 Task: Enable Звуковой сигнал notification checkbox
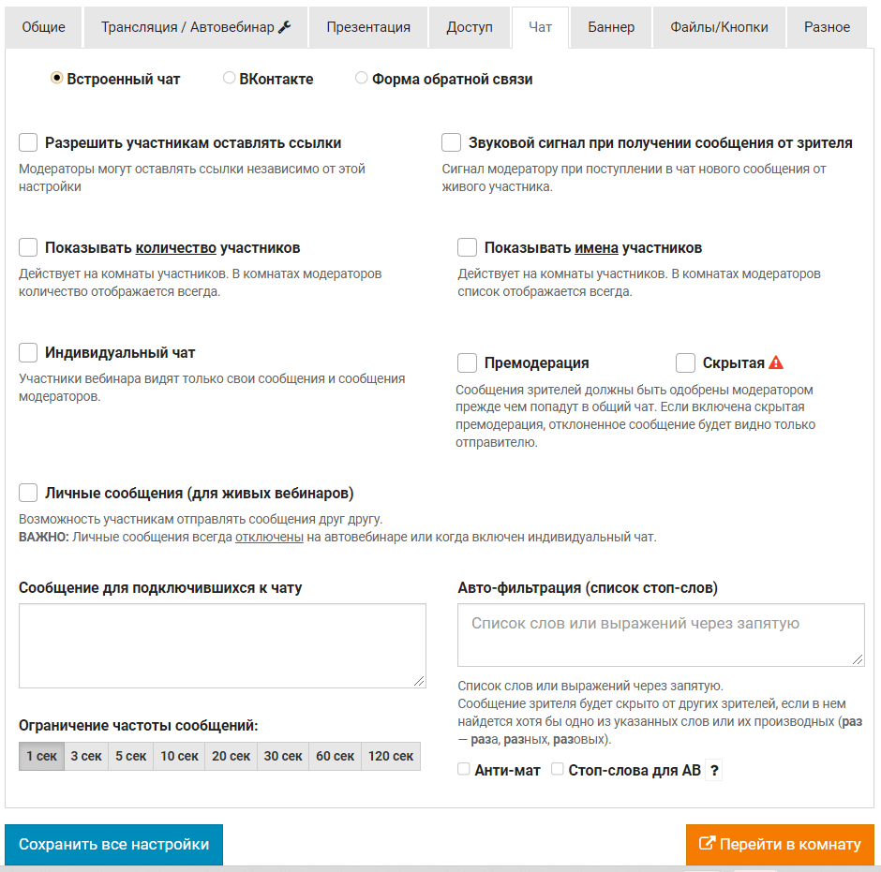[x=452, y=143]
